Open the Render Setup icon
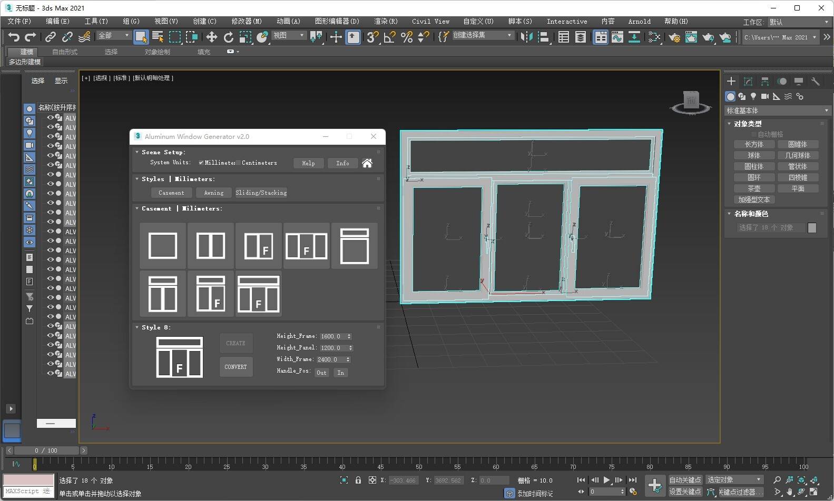This screenshot has height=501, width=834. [674, 37]
